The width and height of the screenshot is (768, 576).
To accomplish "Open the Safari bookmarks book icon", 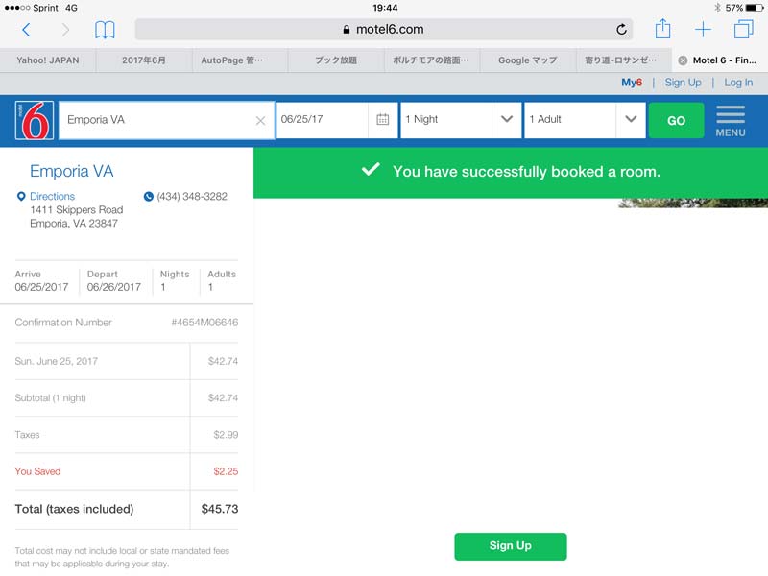I will pos(105,30).
